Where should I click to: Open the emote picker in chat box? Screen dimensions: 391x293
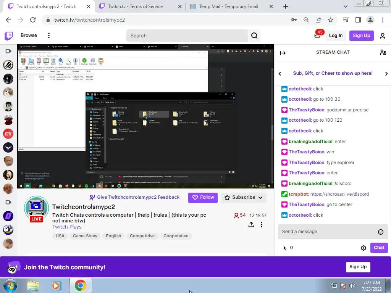point(381,232)
